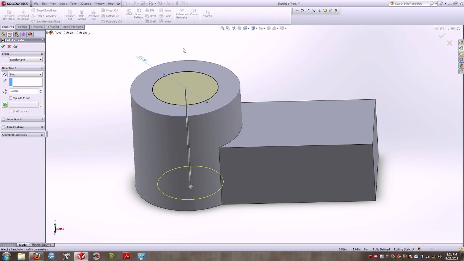Open the PropertyManager tab icon
Screen dimensions: 464x261
click(x=10, y=34)
